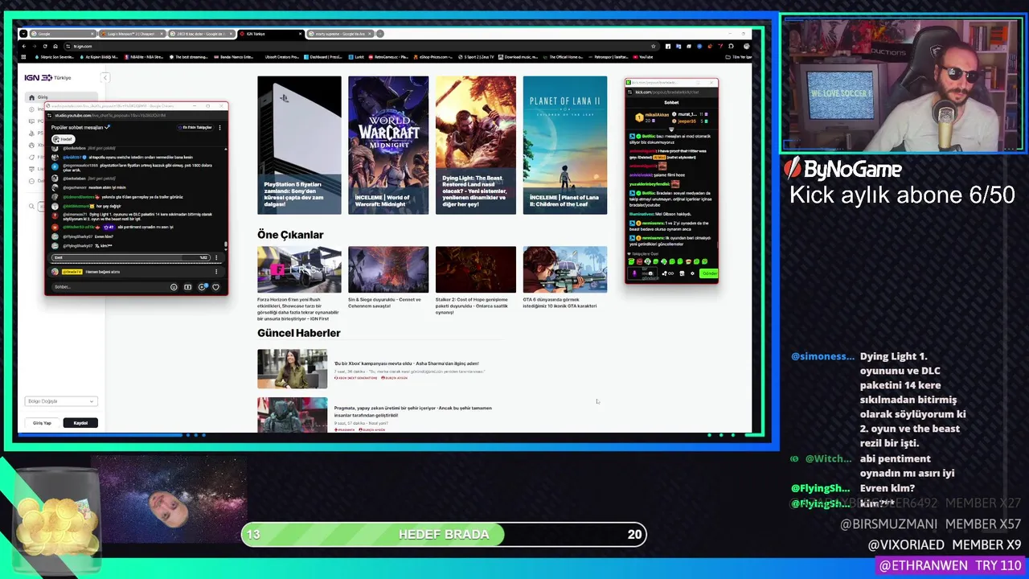This screenshot has height=579, width=1029.
Task: Click the shop icon in Kick chat bar
Action: 682,273
